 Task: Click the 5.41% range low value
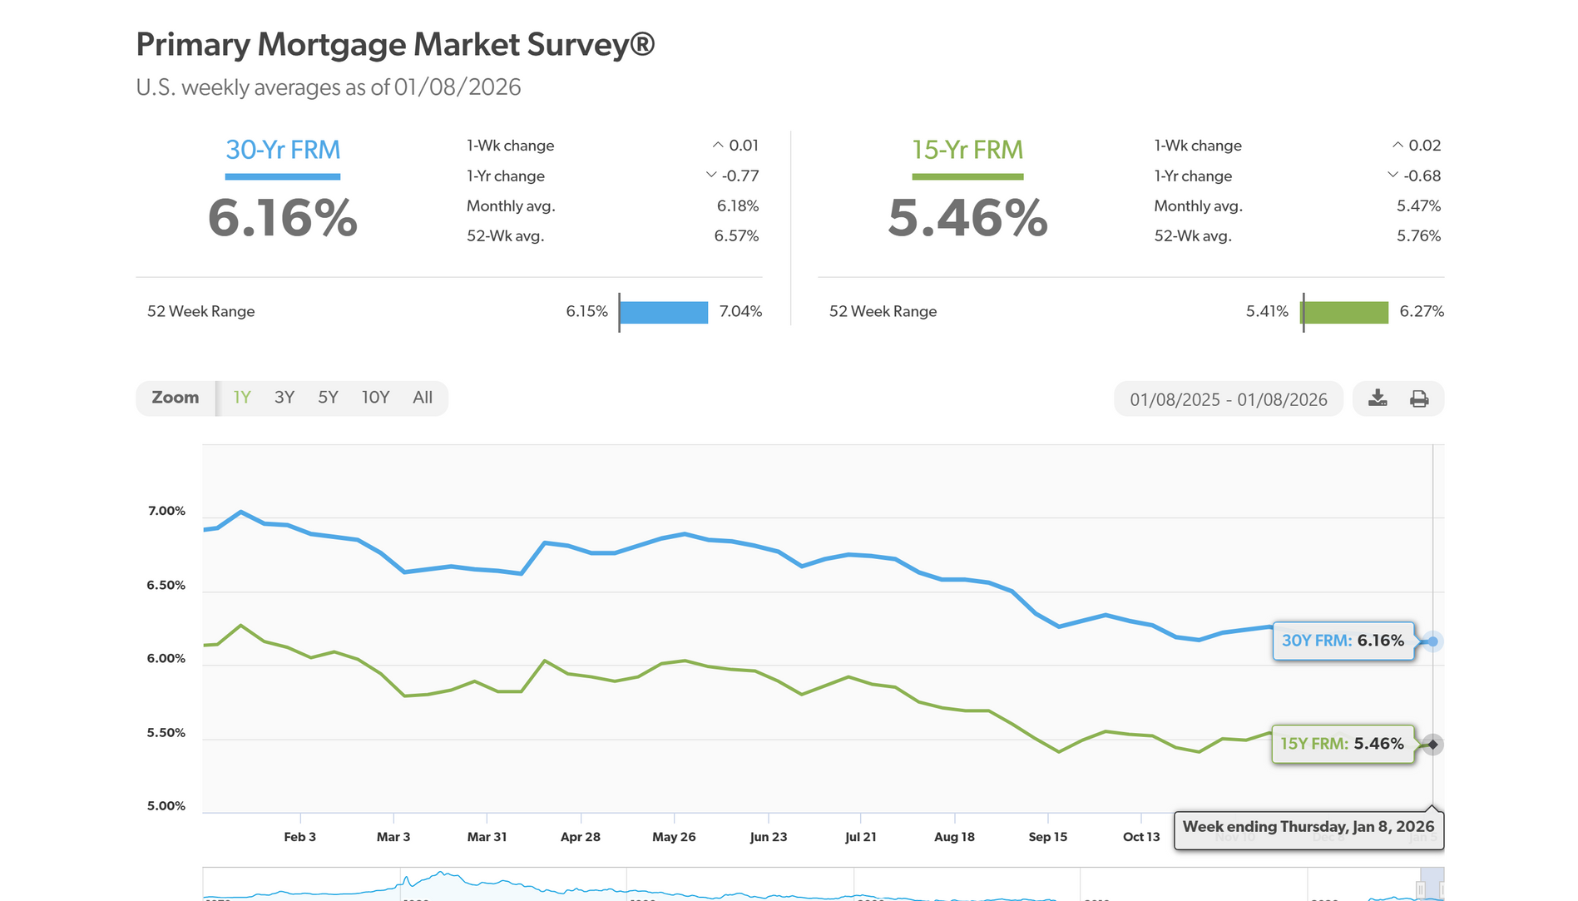1267,311
